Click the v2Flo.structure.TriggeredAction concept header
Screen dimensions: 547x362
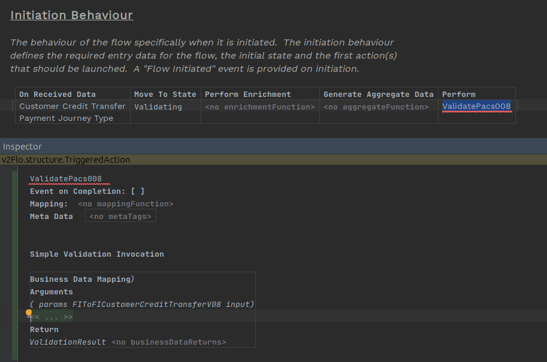coord(65,160)
